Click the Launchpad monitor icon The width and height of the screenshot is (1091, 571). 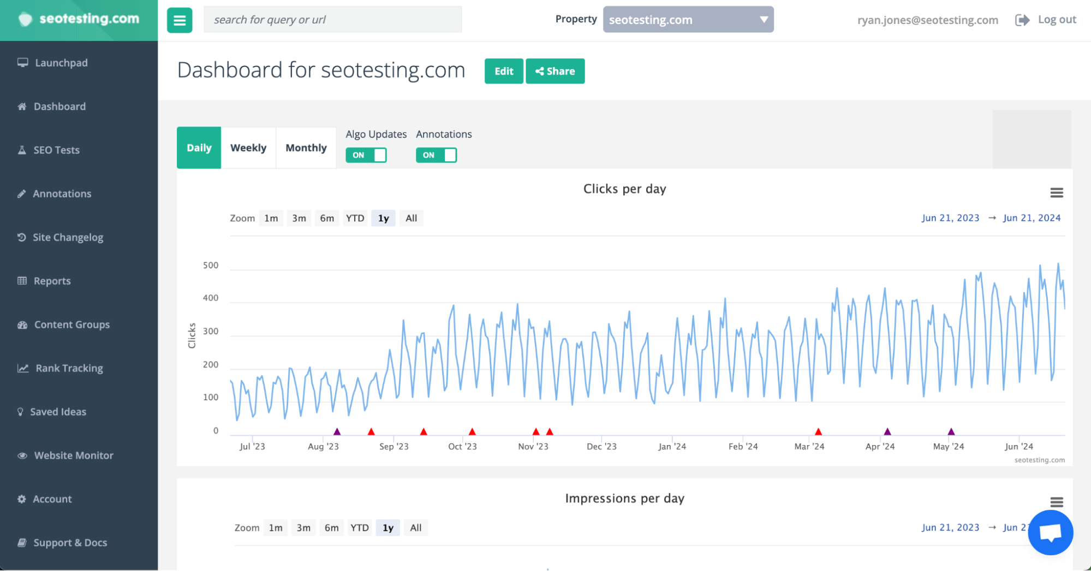tap(22, 62)
